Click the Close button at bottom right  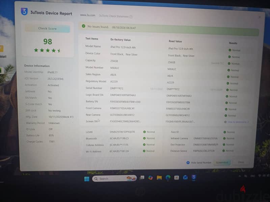(241, 162)
